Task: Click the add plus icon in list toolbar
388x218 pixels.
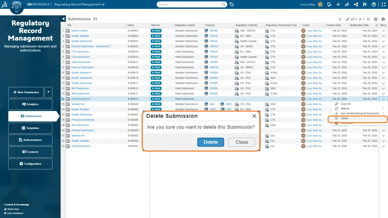Action: (340, 19)
